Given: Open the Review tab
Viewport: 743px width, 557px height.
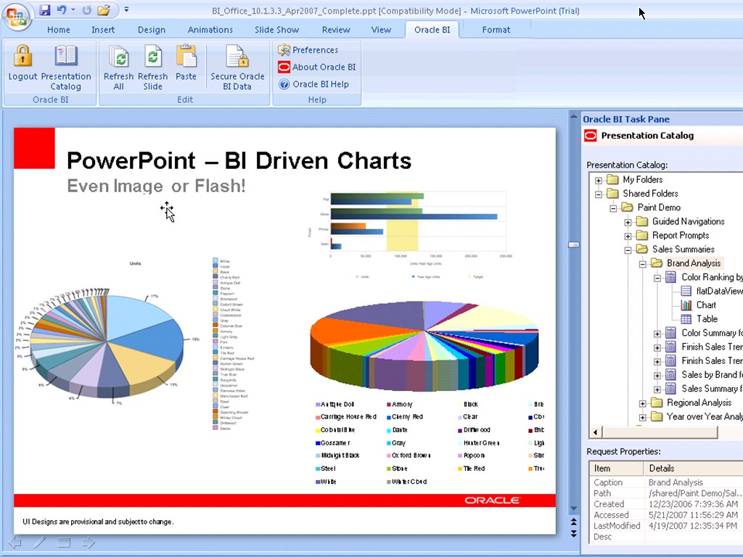Looking at the screenshot, I should [x=335, y=30].
